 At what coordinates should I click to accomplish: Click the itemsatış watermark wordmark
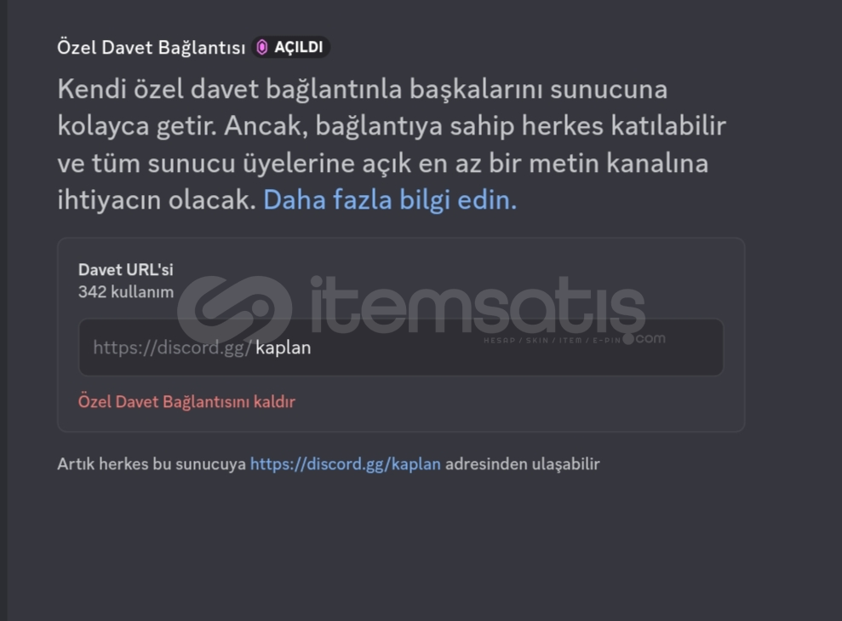point(477,306)
